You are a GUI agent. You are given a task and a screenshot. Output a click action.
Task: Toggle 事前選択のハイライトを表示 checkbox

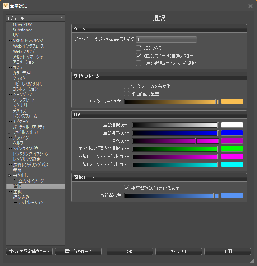point(126,188)
